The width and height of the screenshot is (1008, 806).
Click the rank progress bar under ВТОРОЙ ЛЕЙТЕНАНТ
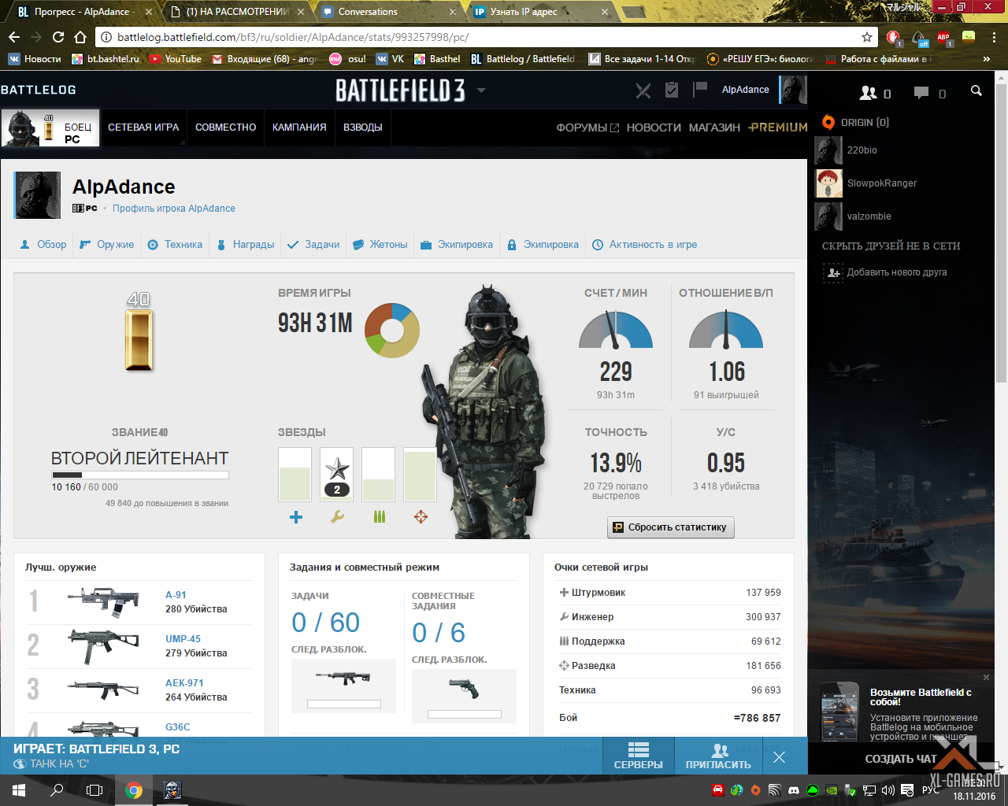coord(140,475)
